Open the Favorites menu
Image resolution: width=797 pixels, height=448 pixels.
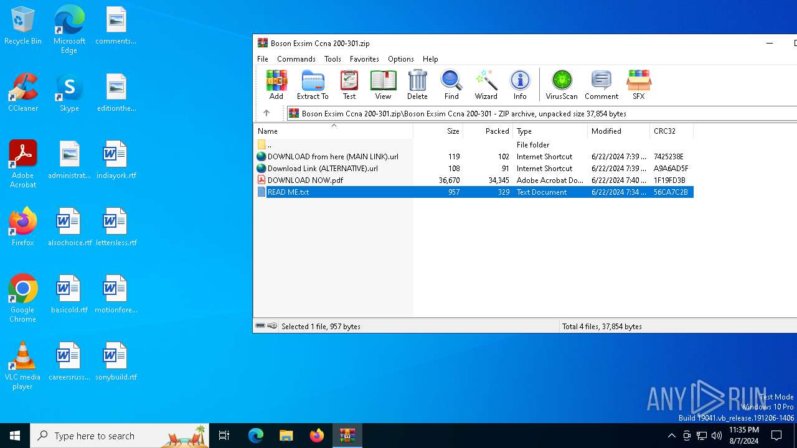(364, 58)
